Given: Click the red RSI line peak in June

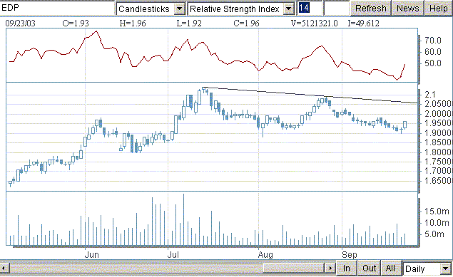Looking at the screenshot, I should [96, 31].
